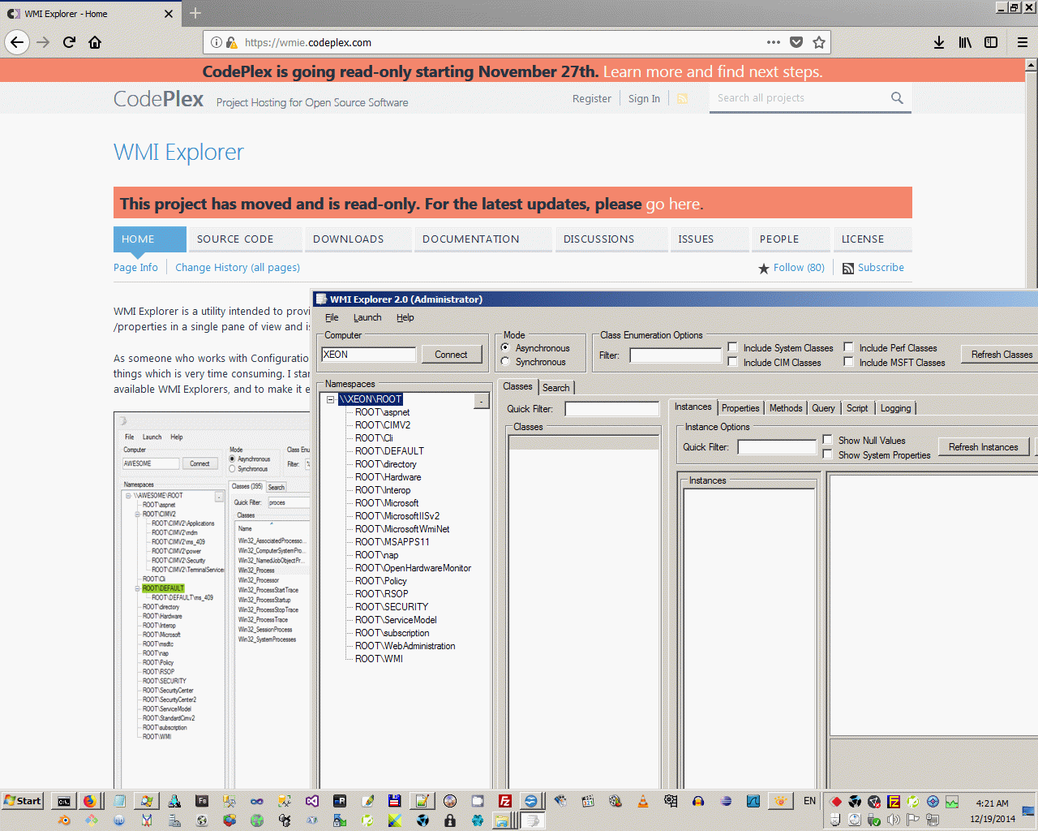Switch to the Properties tab in WMI Explorer
1038x831 pixels.
(x=740, y=408)
